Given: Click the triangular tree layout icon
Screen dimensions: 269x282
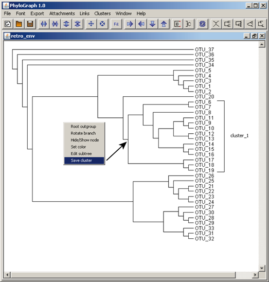Looking at the screenshot, I should click(x=250, y=24).
